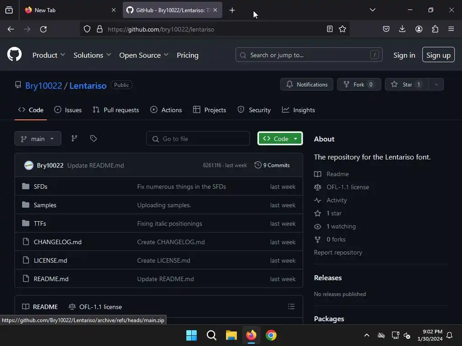Open the 9 Commits history link

272,165
